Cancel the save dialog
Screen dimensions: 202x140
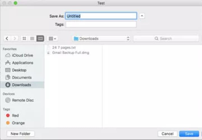click(x=167, y=134)
